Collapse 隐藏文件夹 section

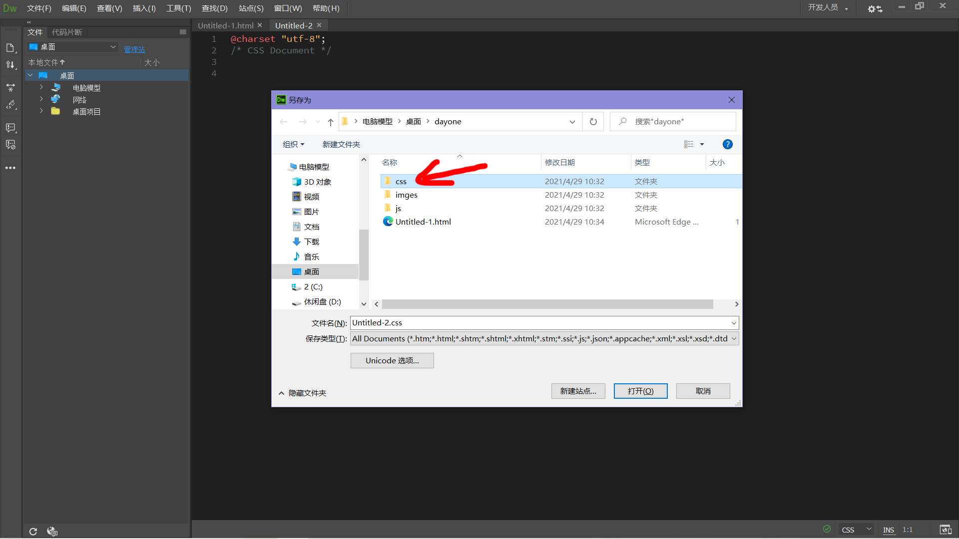pos(302,393)
